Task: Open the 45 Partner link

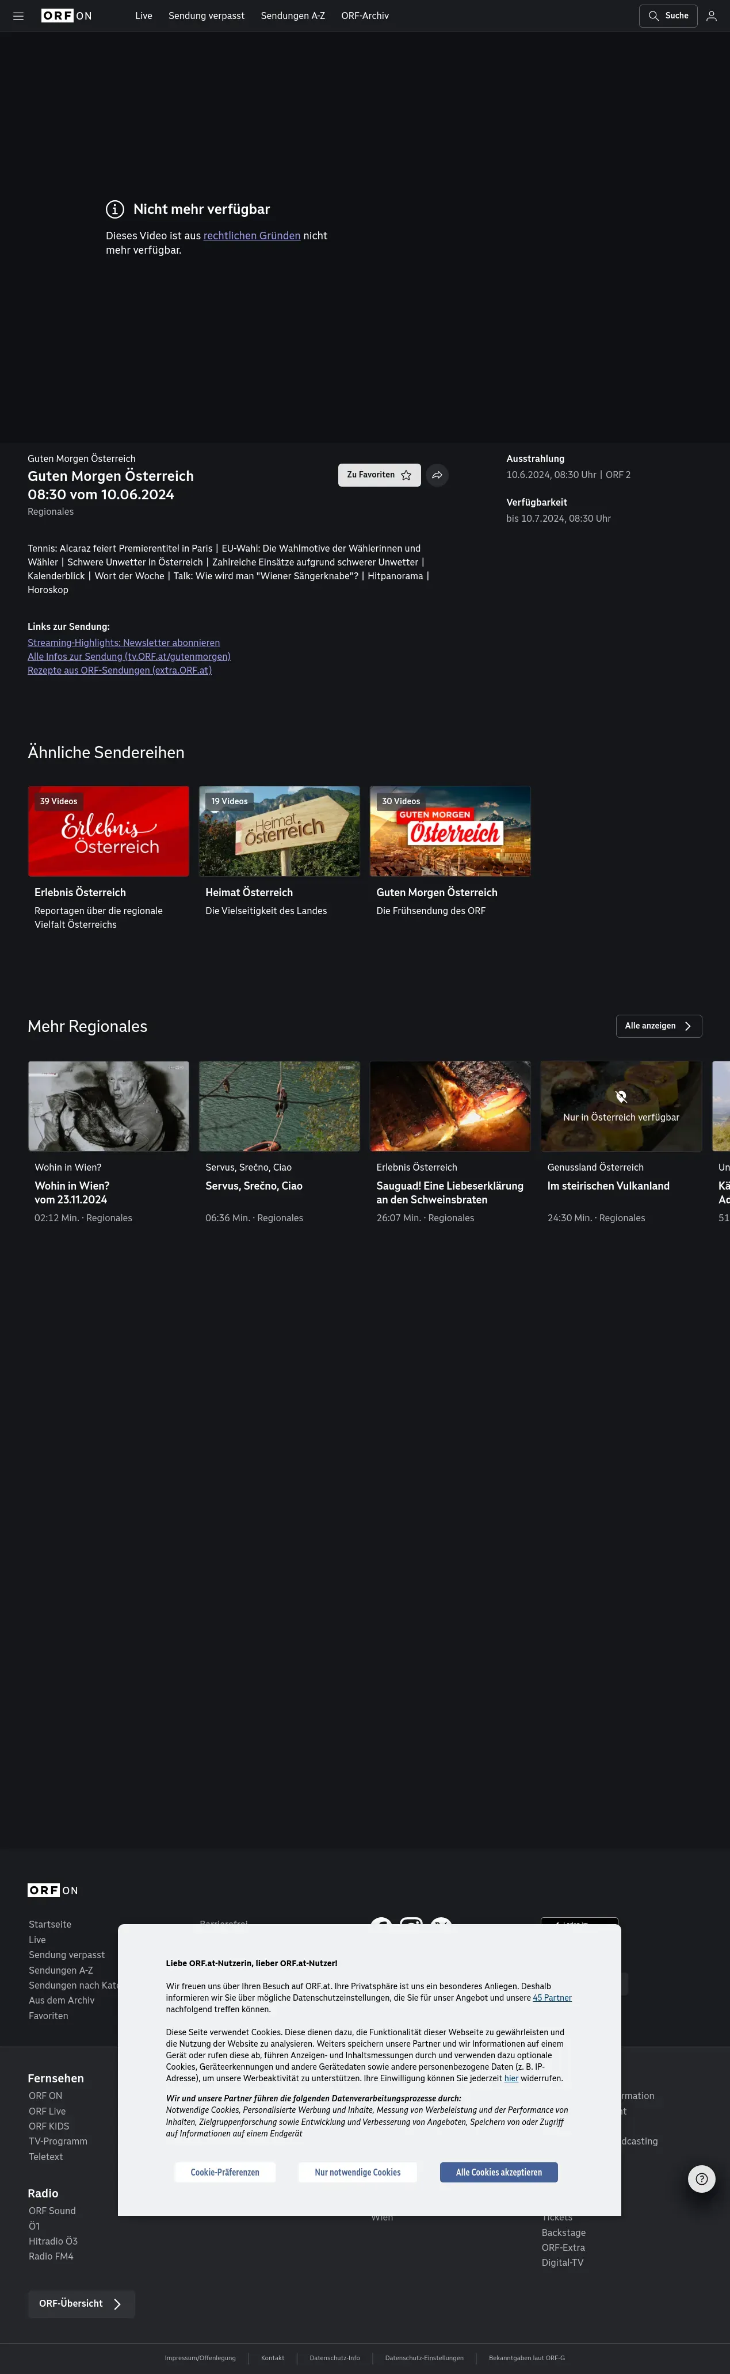Action: click(552, 1998)
